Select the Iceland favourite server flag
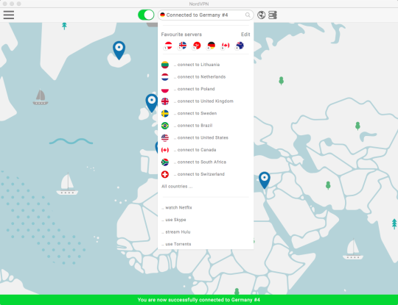The width and height of the screenshot is (398, 305). pos(182,46)
